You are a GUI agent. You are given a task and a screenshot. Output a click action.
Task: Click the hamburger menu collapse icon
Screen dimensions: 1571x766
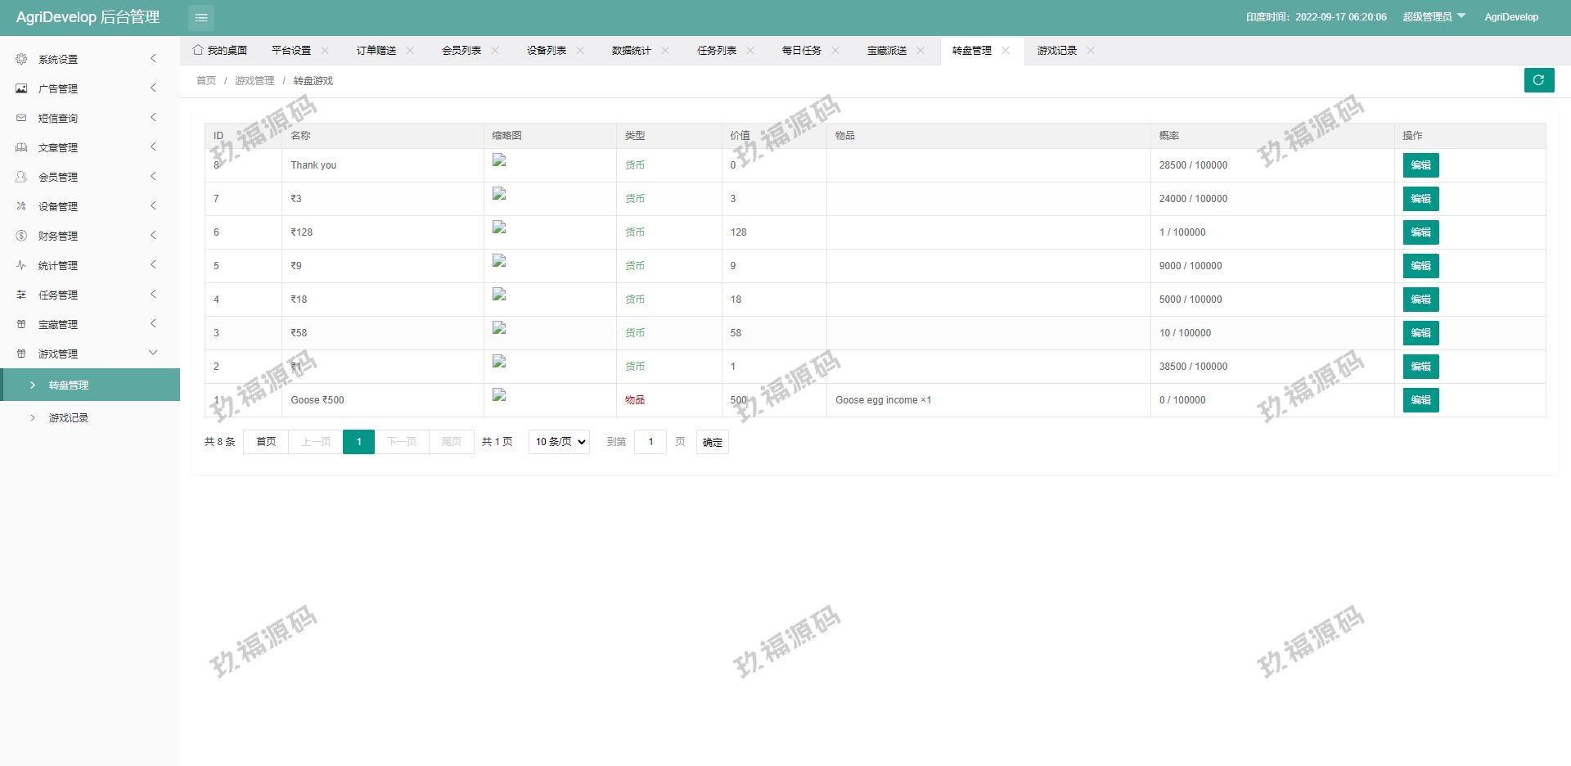point(200,17)
